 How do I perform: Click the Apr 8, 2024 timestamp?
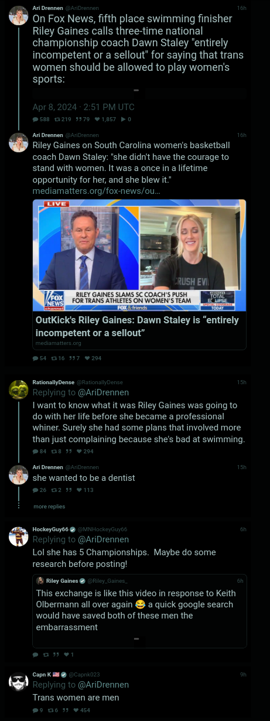coord(83,107)
